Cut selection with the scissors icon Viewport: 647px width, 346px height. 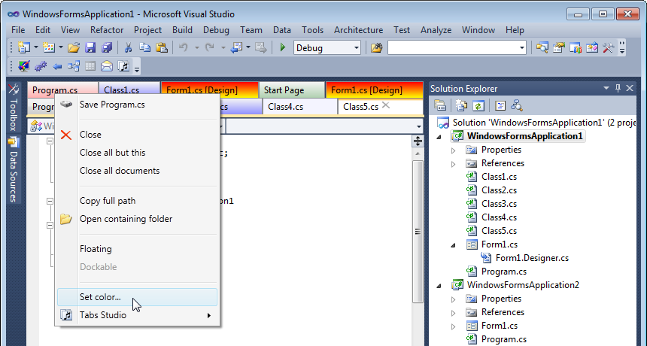click(128, 48)
